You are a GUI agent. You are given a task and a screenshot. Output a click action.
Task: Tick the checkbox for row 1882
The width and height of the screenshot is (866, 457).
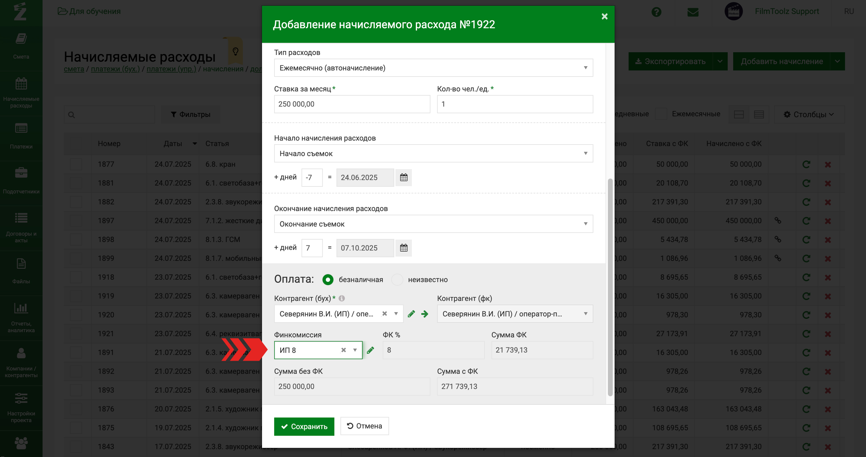coord(76,202)
